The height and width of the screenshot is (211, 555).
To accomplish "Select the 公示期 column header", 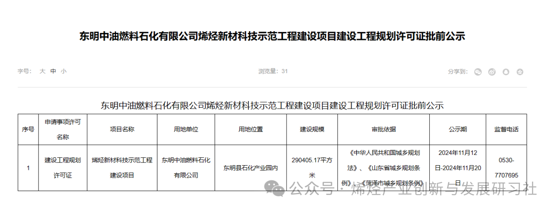I will (x=458, y=129).
